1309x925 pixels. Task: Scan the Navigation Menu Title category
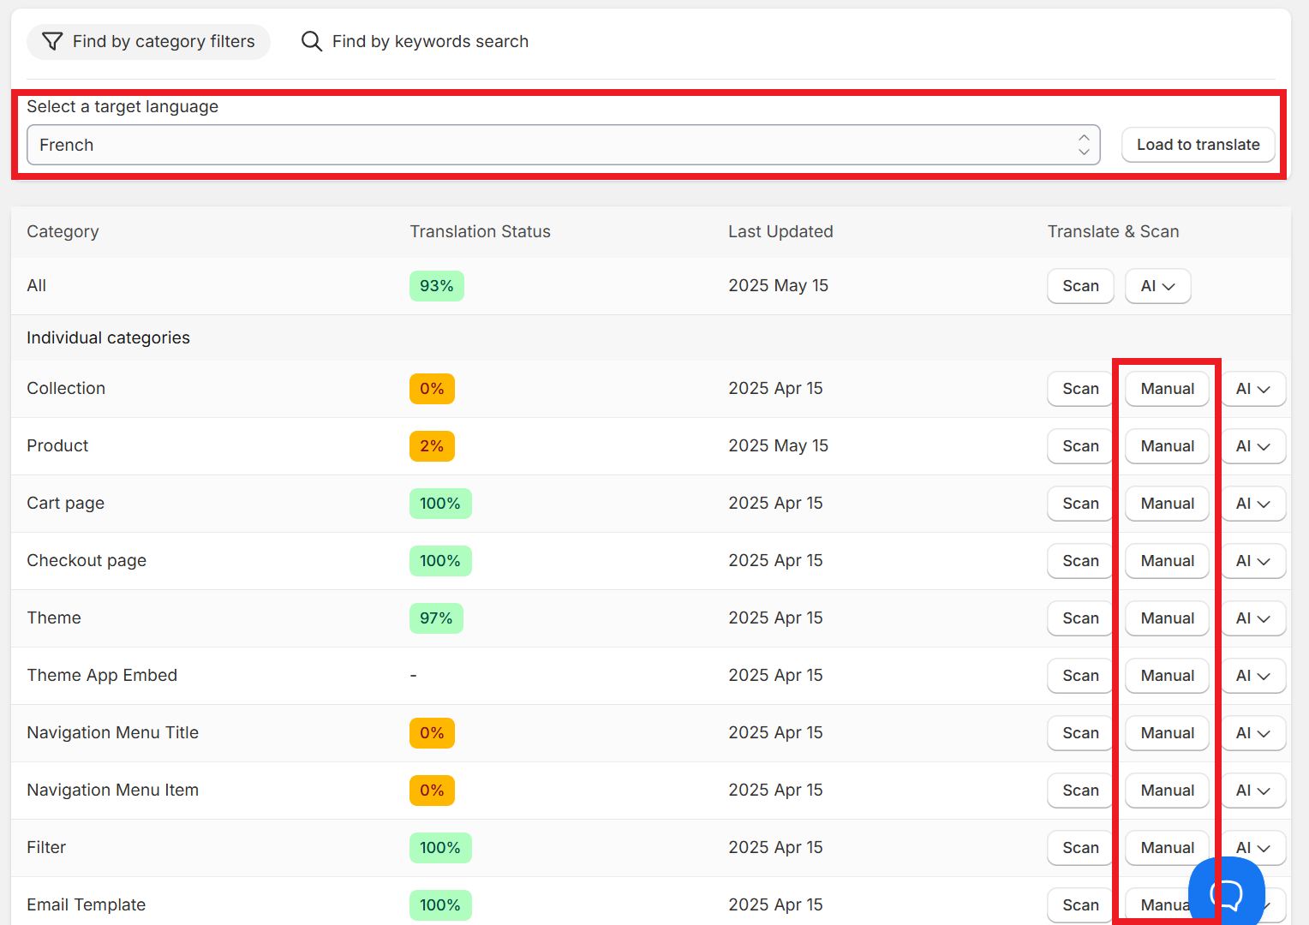(x=1080, y=733)
